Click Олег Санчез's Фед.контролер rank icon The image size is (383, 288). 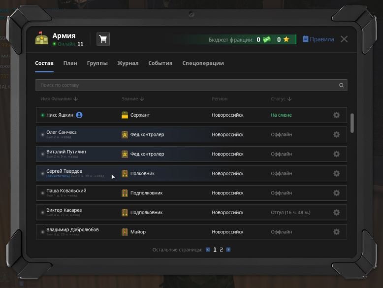point(125,134)
